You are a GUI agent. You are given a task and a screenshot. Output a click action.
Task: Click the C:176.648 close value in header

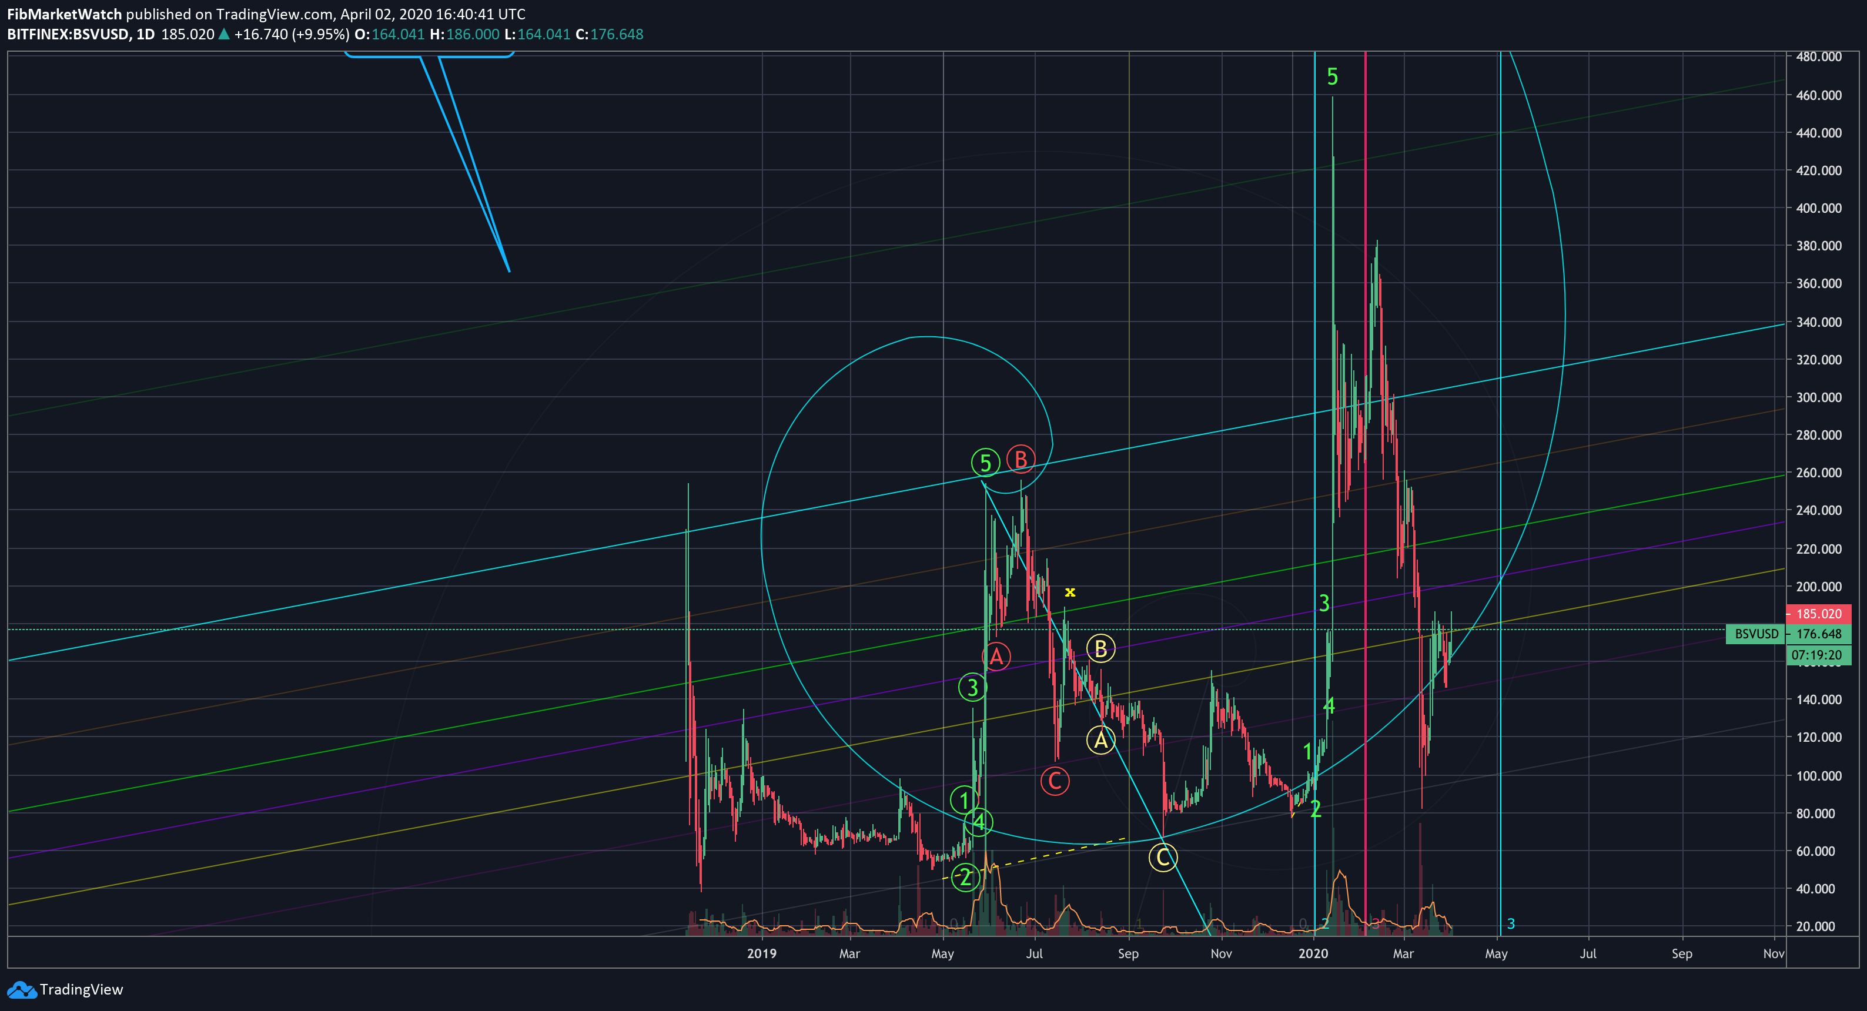[x=609, y=34]
